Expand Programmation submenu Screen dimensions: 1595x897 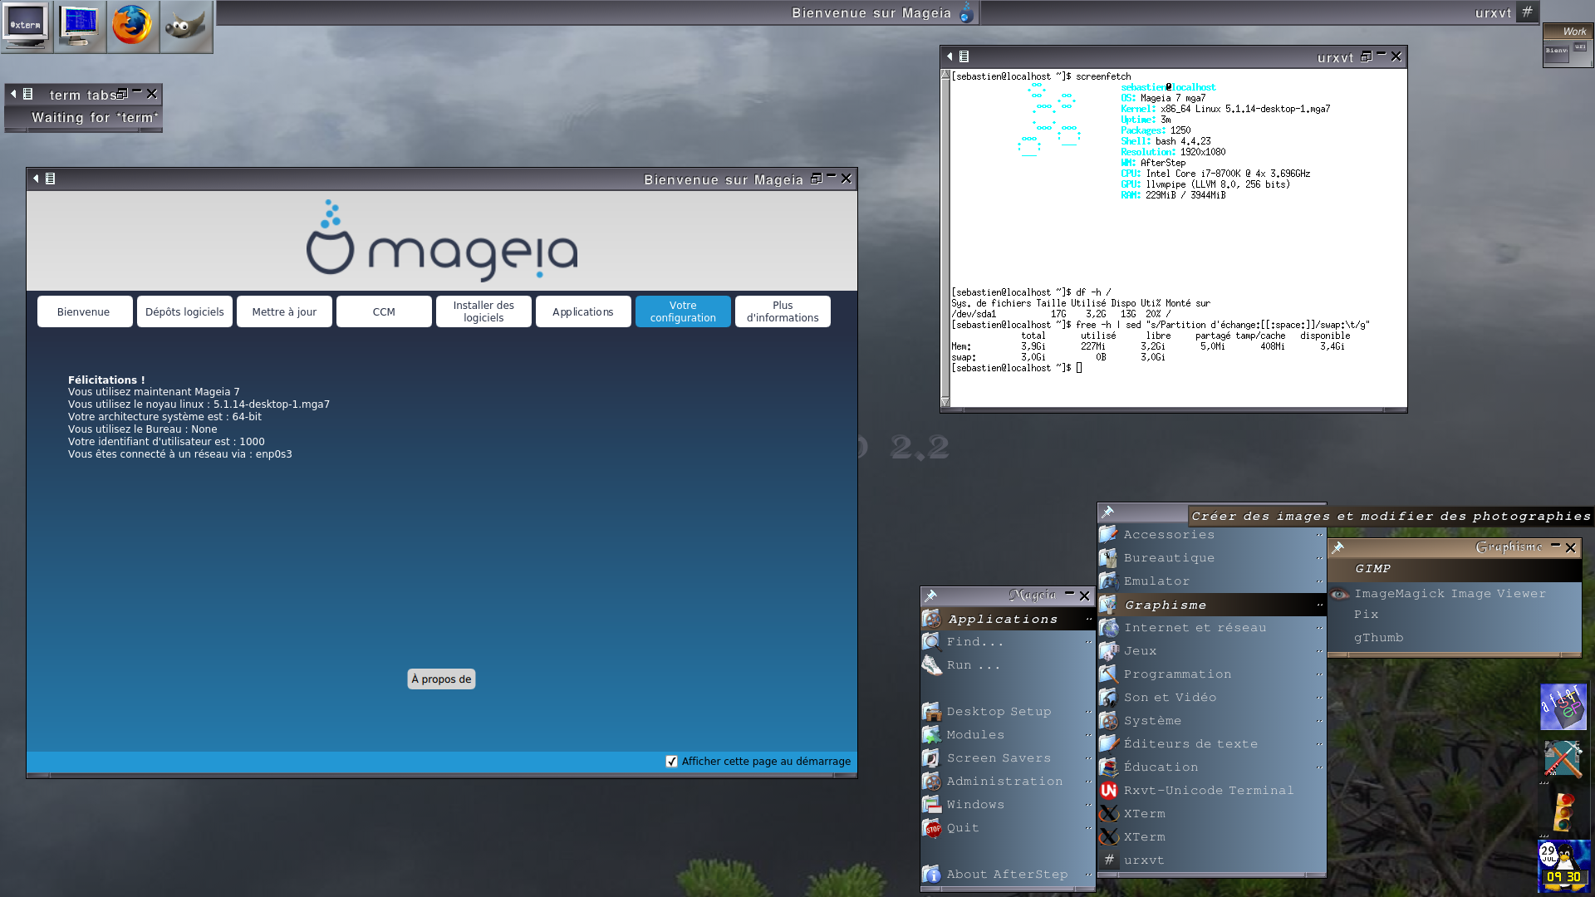[x=1211, y=674]
